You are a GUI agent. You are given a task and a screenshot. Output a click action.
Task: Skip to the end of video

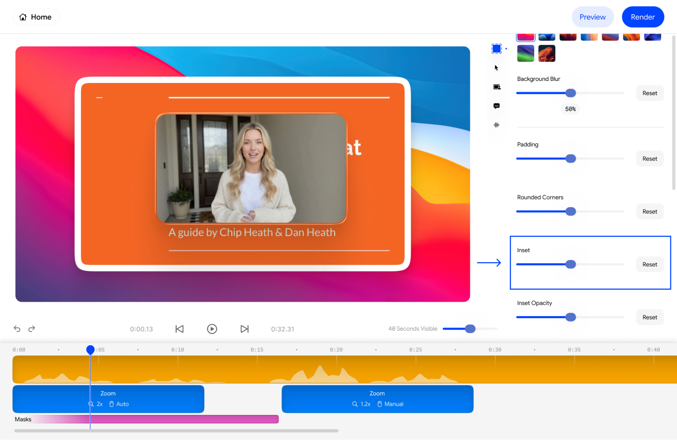pyautogui.click(x=245, y=329)
